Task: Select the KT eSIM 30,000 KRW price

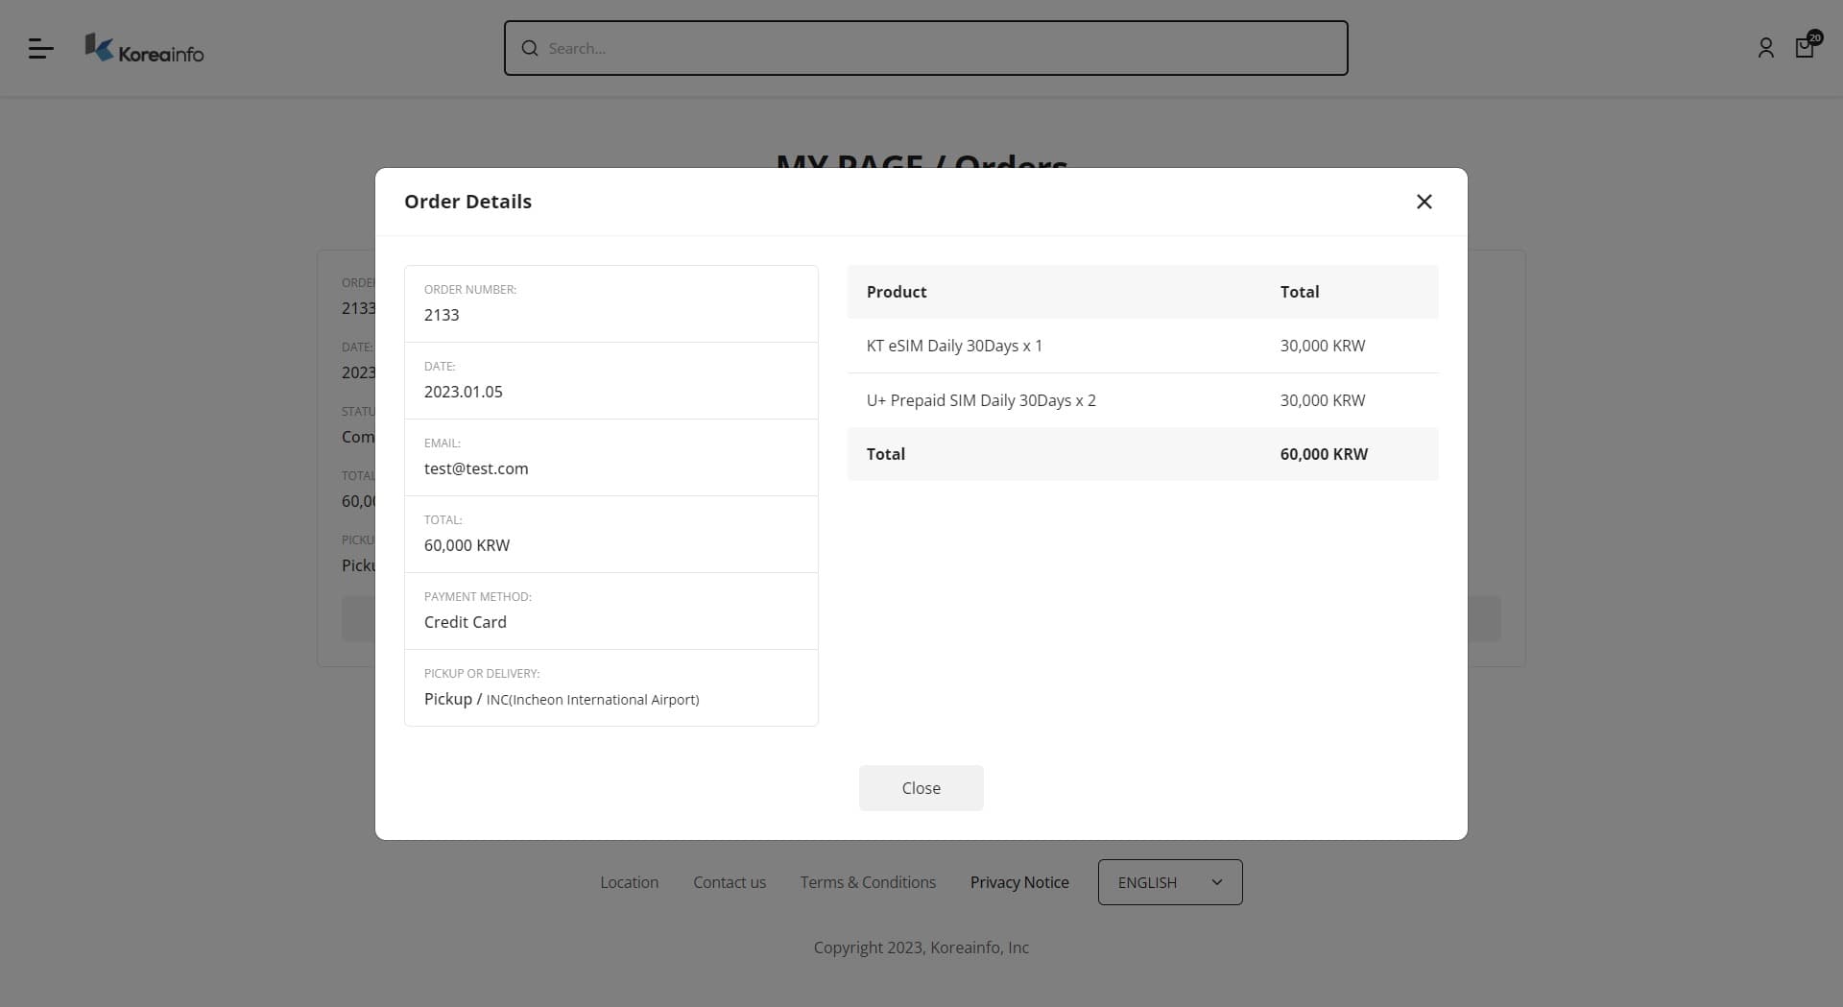Action: click(x=1323, y=346)
